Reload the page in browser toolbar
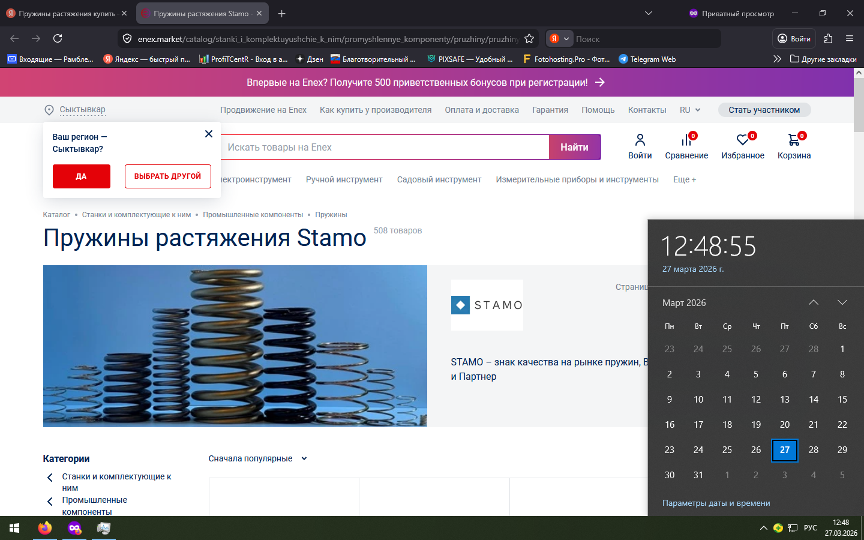The height and width of the screenshot is (540, 864). (x=58, y=38)
